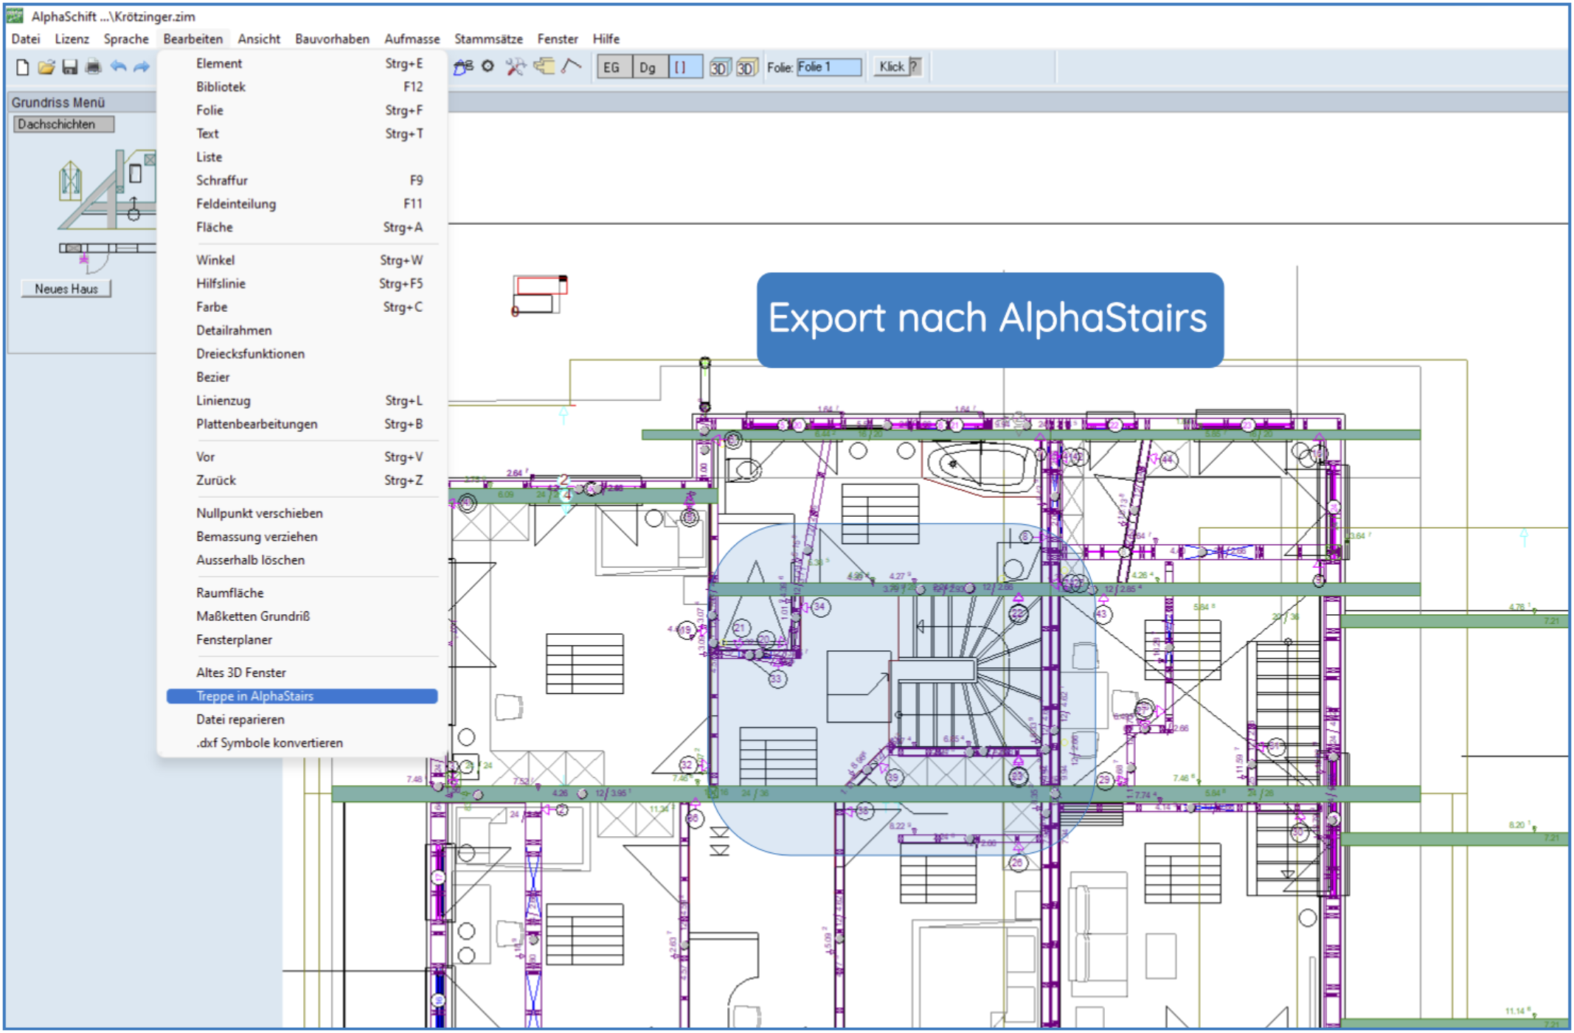Select the Farbe menu entry
Screen dimensions: 1574x1033
[x=302, y=307]
